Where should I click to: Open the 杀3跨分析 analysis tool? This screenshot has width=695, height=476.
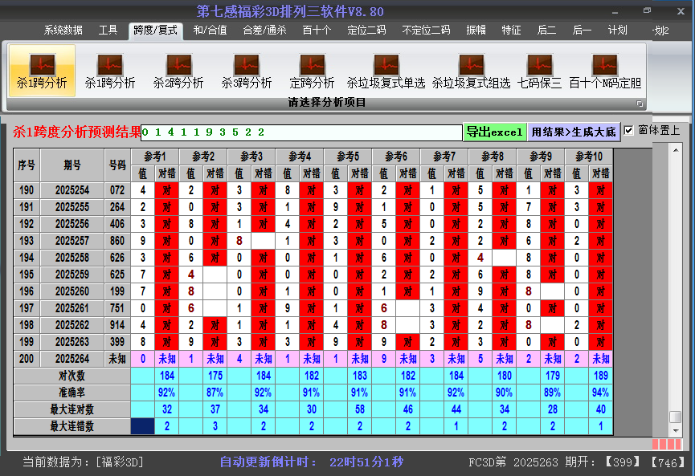pyautogui.click(x=247, y=71)
